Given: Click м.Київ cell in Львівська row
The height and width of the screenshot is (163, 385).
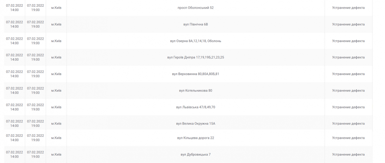Looking at the screenshot, I should 56,107.
